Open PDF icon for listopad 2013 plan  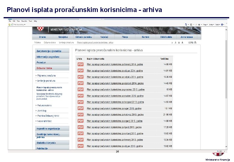tap(80, 102)
